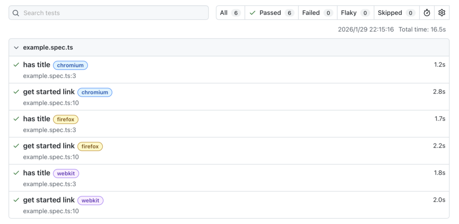
Task: Filter by the chromium project badge on has title
Action: coord(70,65)
